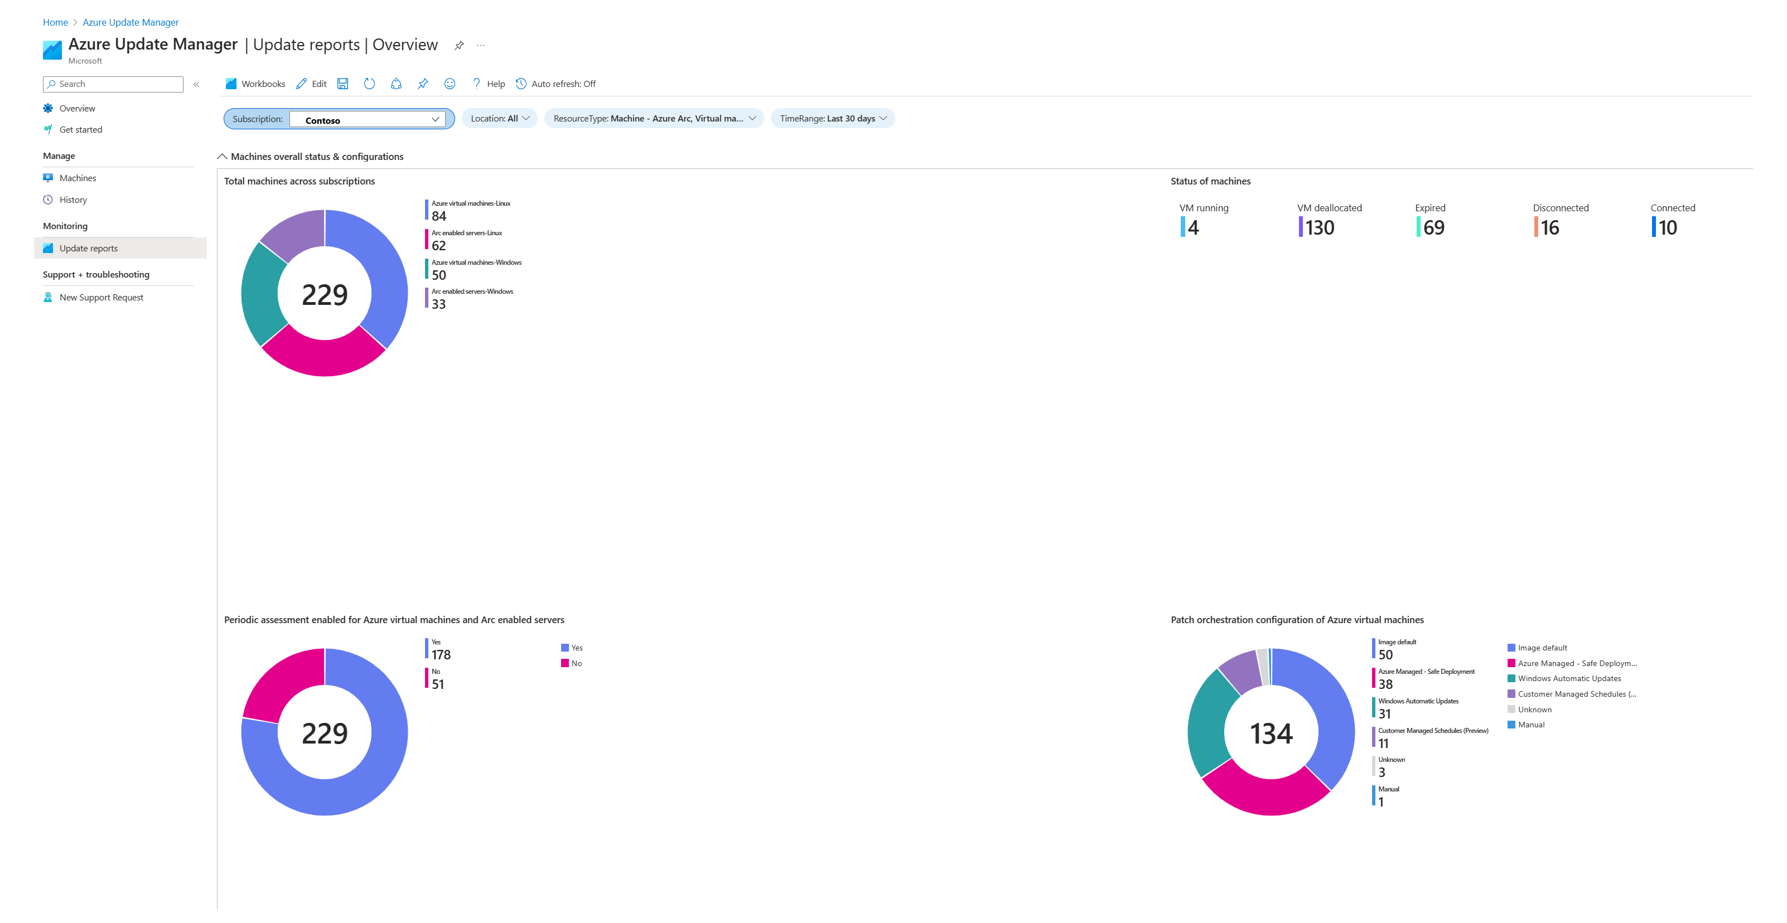The image size is (1787, 923).
Task: Click the ellipsis more options icon
Action: point(482,45)
